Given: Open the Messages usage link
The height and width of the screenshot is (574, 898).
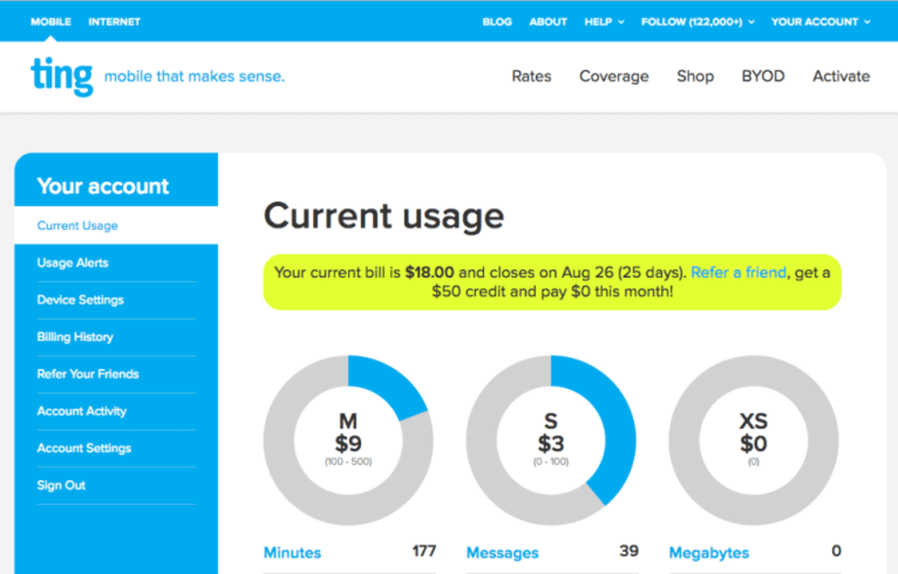Looking at the screenshot, I should click(x=502, y=553).
